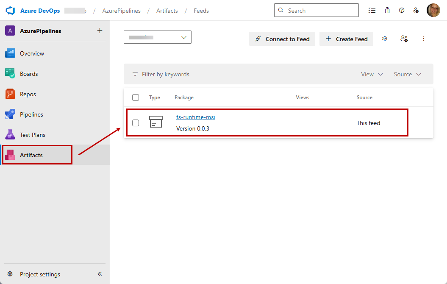Open the feed settings gear icon
Image resolution: width=447 pixels, height=284 pixels.
pos(385,39)
